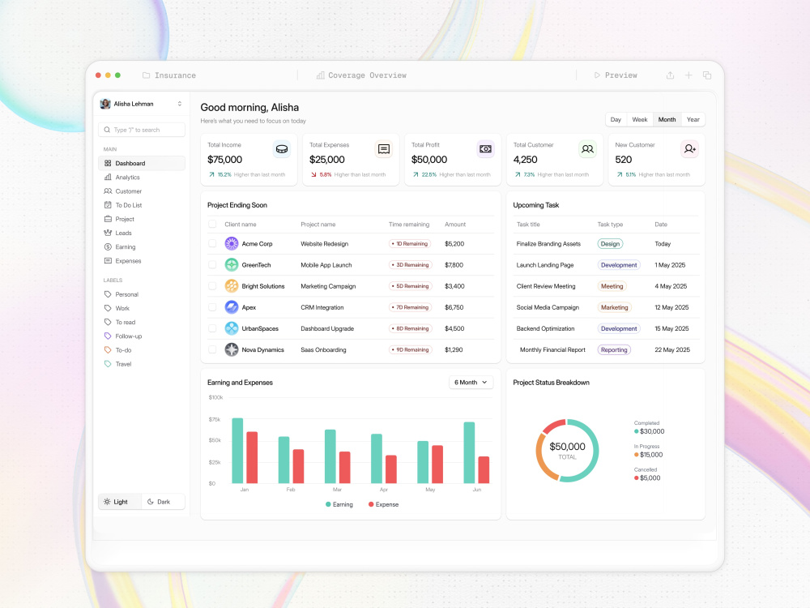Viewport: 810px width, 608px height.
Task: Tick the select-all checkbox in table header
Action: tap(212, 225)
